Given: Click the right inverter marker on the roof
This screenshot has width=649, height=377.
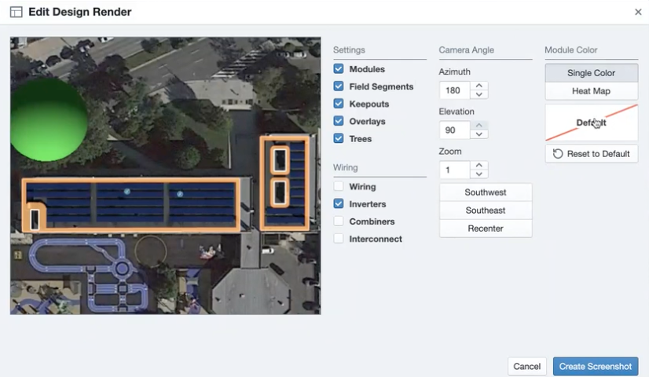Looking at the screenshot, I should (180, 194).
